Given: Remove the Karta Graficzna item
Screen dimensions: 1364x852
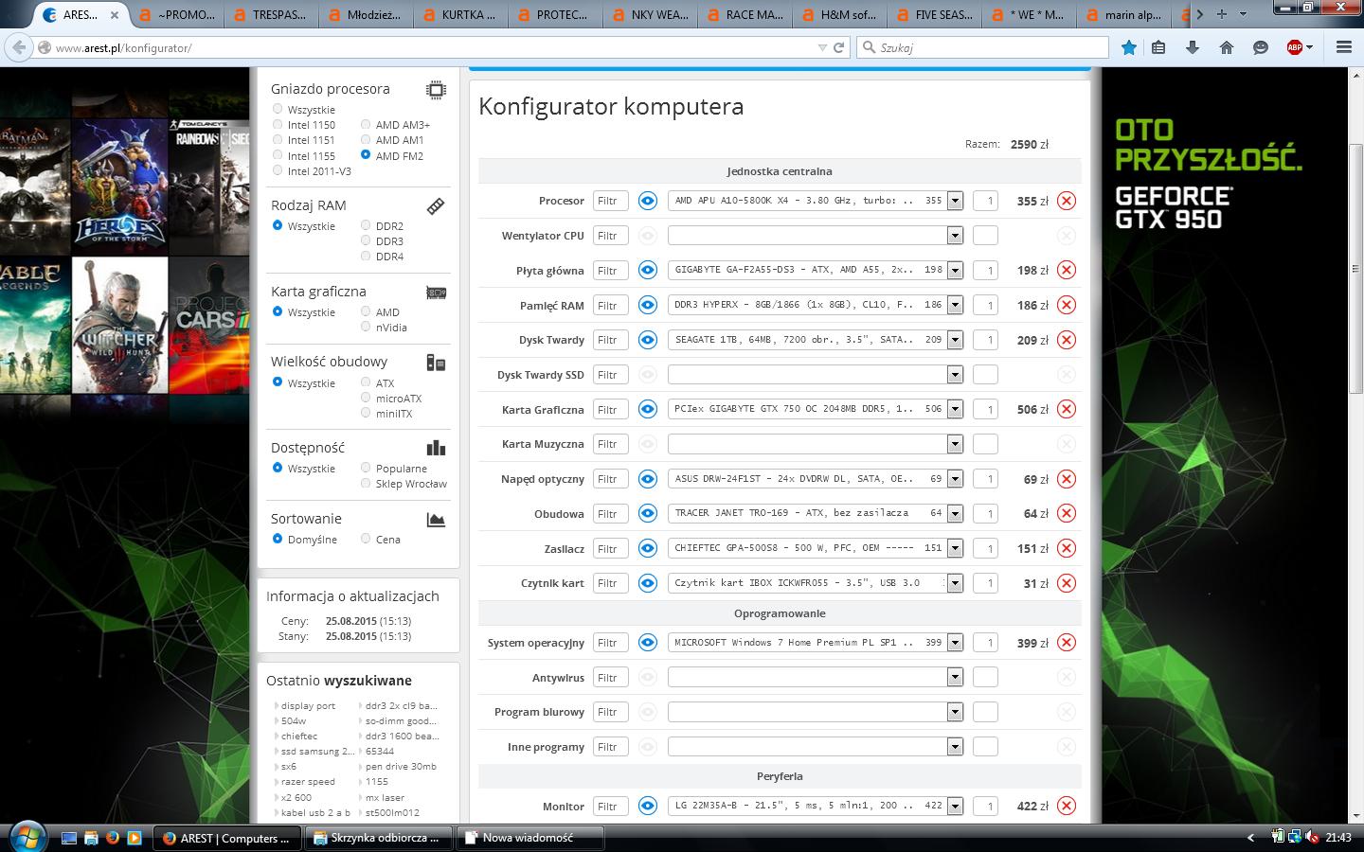Looking at the screenshot, I should tap(1067, 409).
